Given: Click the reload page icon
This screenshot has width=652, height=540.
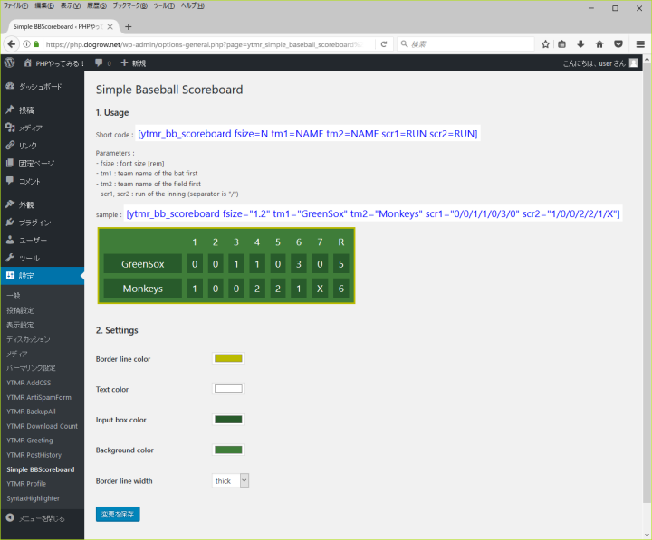Looking at the screenshot, I should (384, 44).
